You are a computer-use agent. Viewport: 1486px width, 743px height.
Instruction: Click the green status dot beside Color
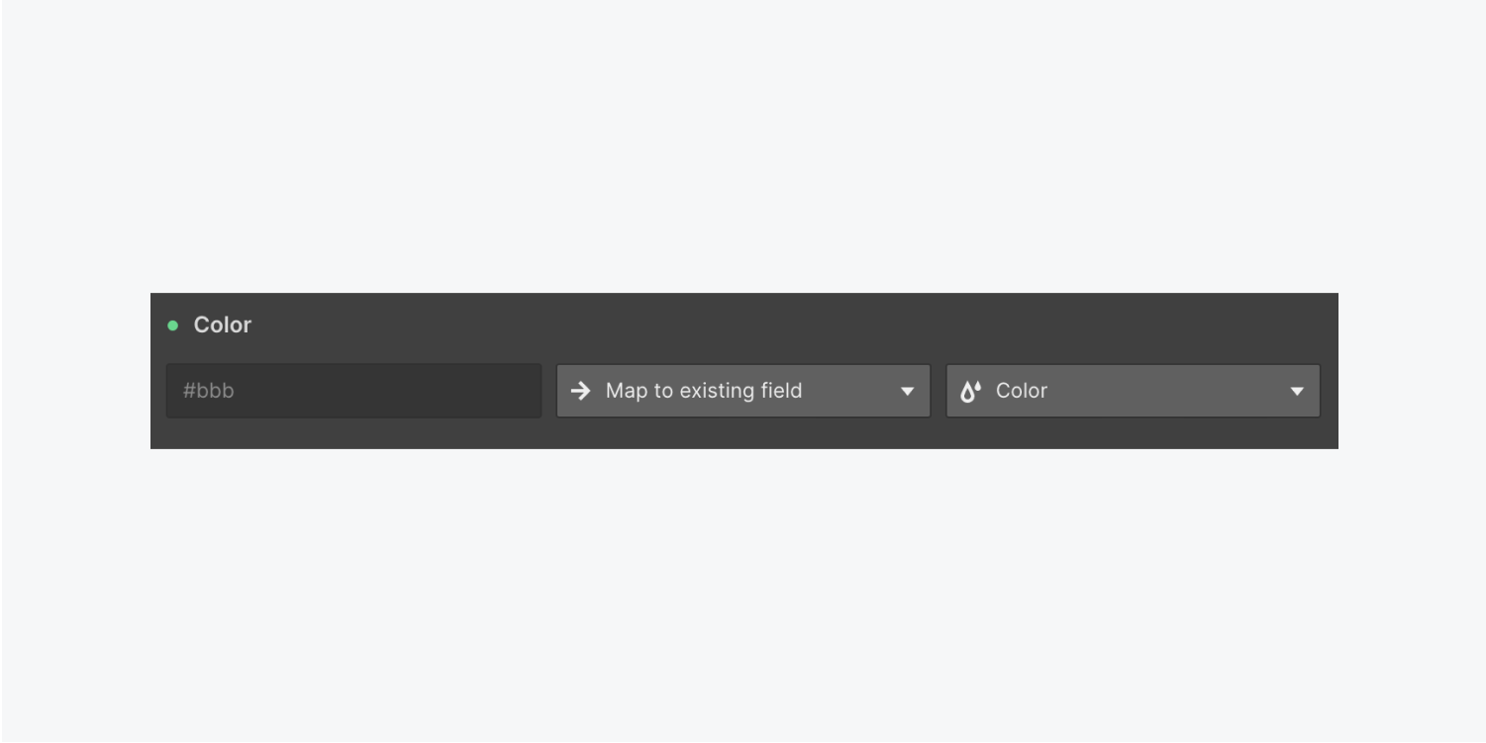[x=173, y=325]
